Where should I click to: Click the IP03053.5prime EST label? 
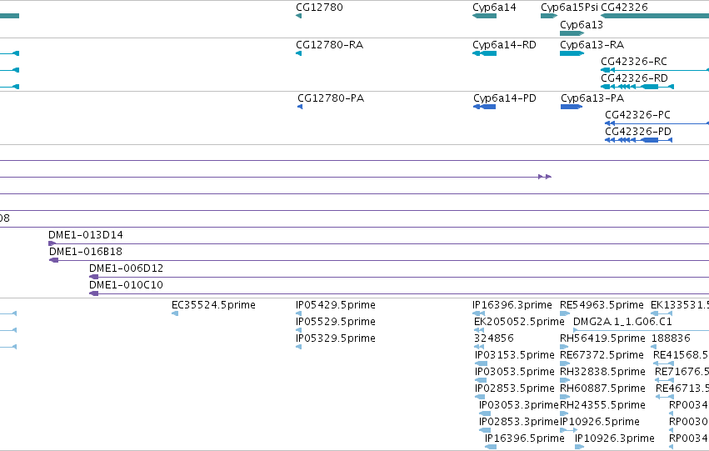[x=515, y=373]
